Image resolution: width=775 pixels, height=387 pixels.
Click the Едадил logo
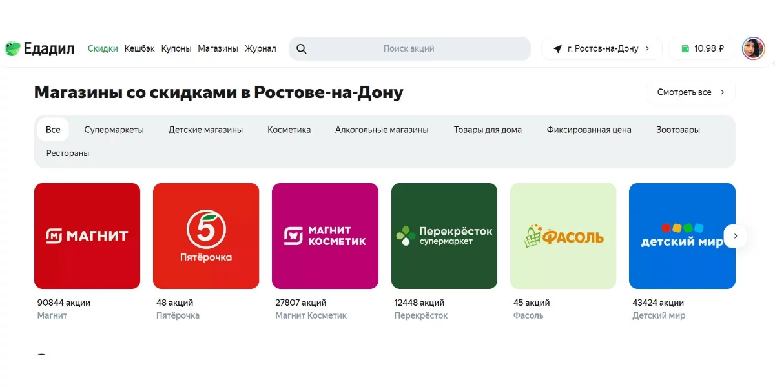[39, 48]
